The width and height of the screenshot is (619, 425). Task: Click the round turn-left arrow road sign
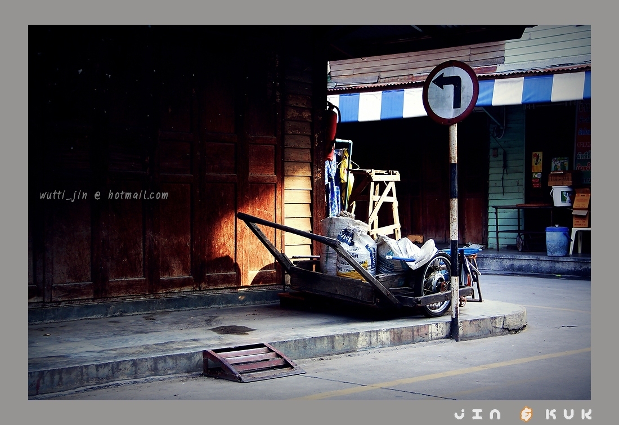(451, 92)
